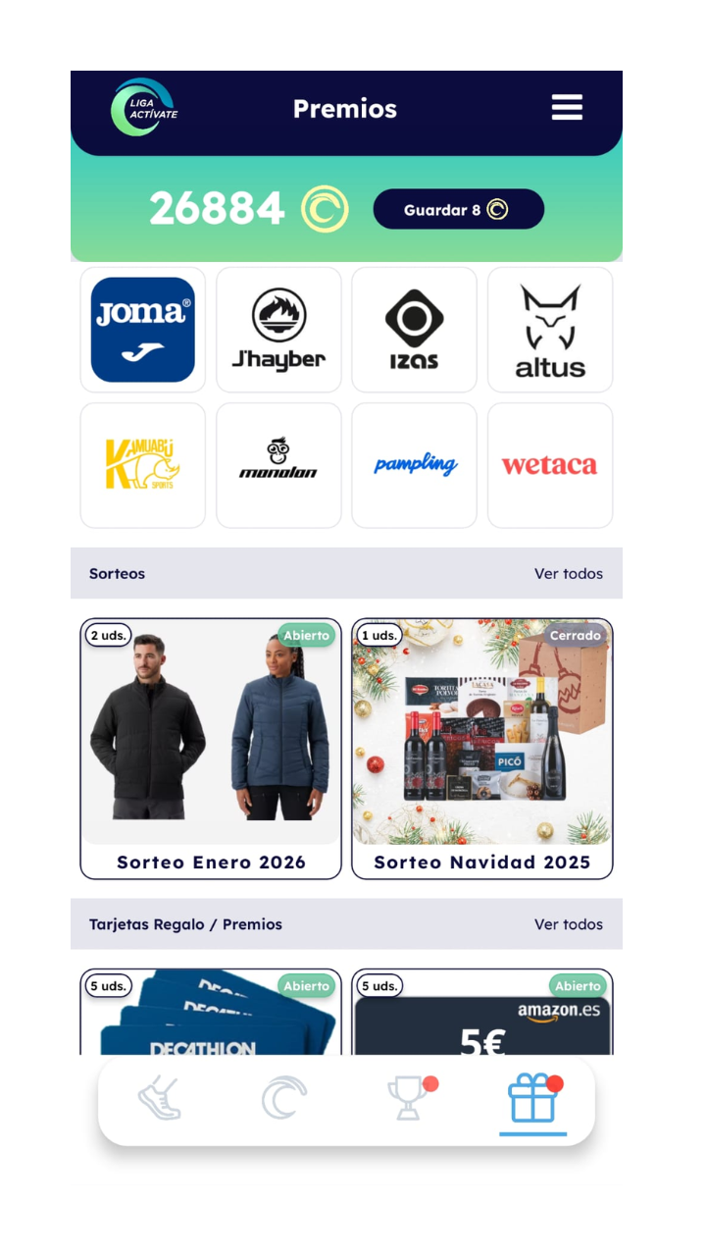Viewport: 706px width, 1256px height.
Task: Click Ver todos for Tarjetas Regalo
Action: click(x=569, y=924)
